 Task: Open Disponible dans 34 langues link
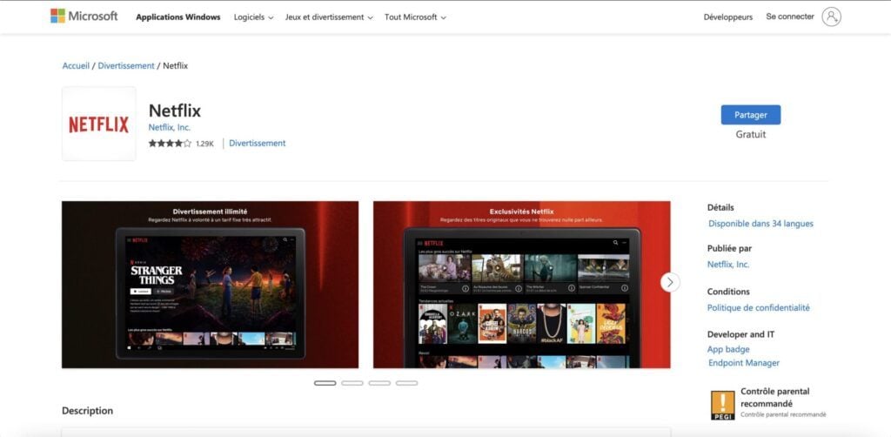tap(760, 224)
